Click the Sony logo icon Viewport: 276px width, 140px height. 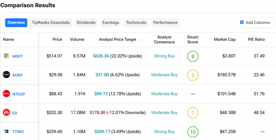pyautogui.click(x=6, y=75)
